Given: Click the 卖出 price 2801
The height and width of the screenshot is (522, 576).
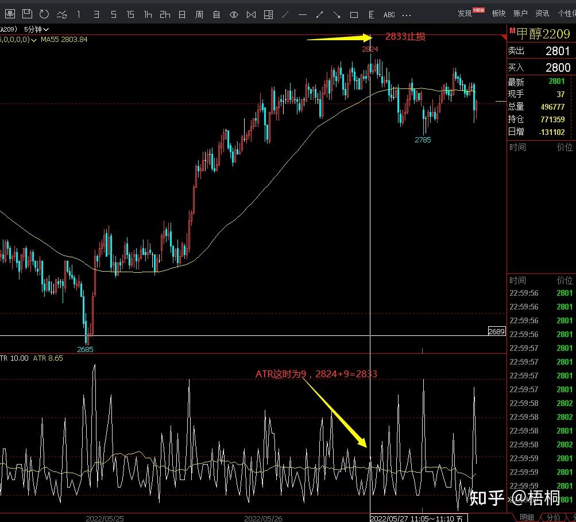Looking at the screenshot, I should pyautogui.click(x=558, y=51).
